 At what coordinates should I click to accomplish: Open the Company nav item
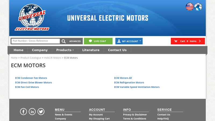(x=40, y=50)
